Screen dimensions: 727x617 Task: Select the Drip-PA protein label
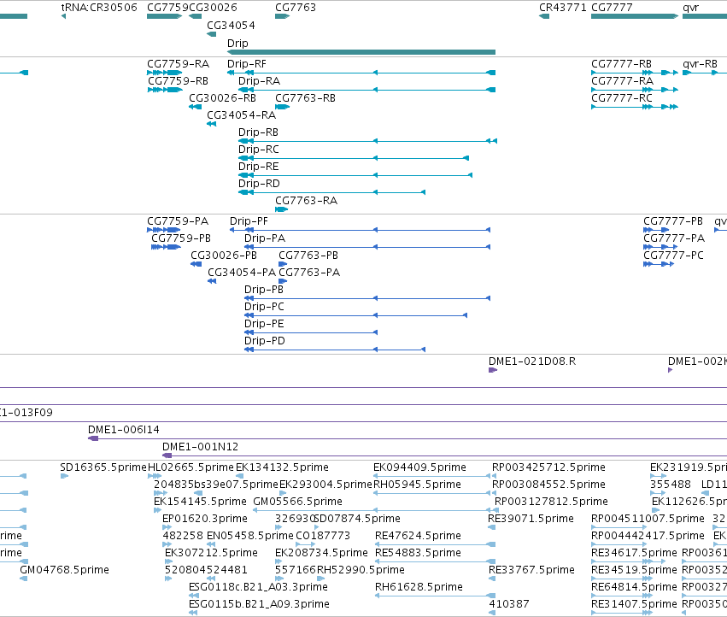tap(265, 238)
